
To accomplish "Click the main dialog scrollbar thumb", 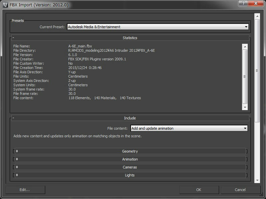I will pos(257,70).
